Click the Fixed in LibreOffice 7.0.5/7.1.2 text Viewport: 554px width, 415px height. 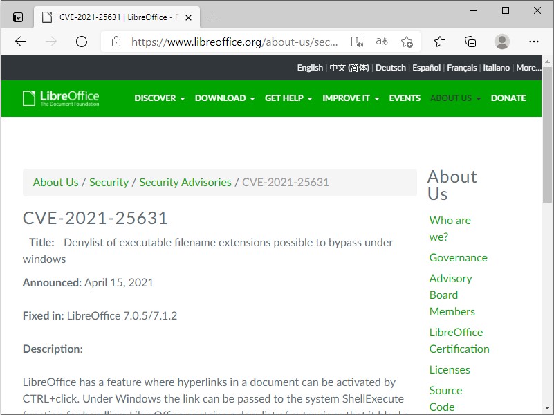[100, 316]
